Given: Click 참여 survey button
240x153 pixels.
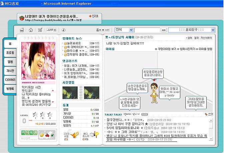Looking at the screenshot, I should (189, 38).
